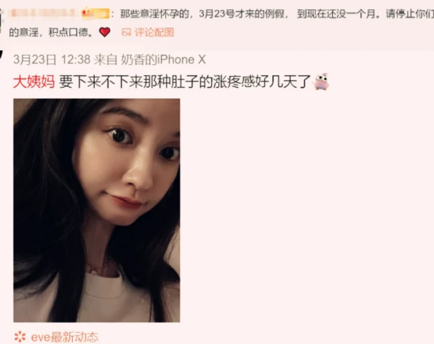Screen dimensions: 434x344
Task: Click the orange flower icon before eve
Action: (x=20, y=337)
